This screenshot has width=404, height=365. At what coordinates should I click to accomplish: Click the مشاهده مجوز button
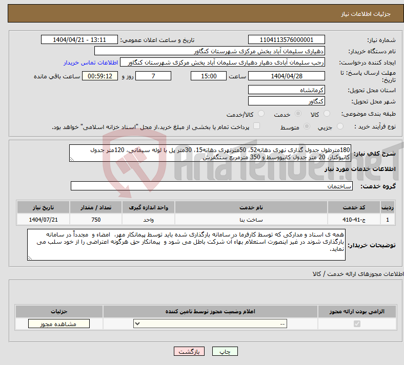point(59,324)
